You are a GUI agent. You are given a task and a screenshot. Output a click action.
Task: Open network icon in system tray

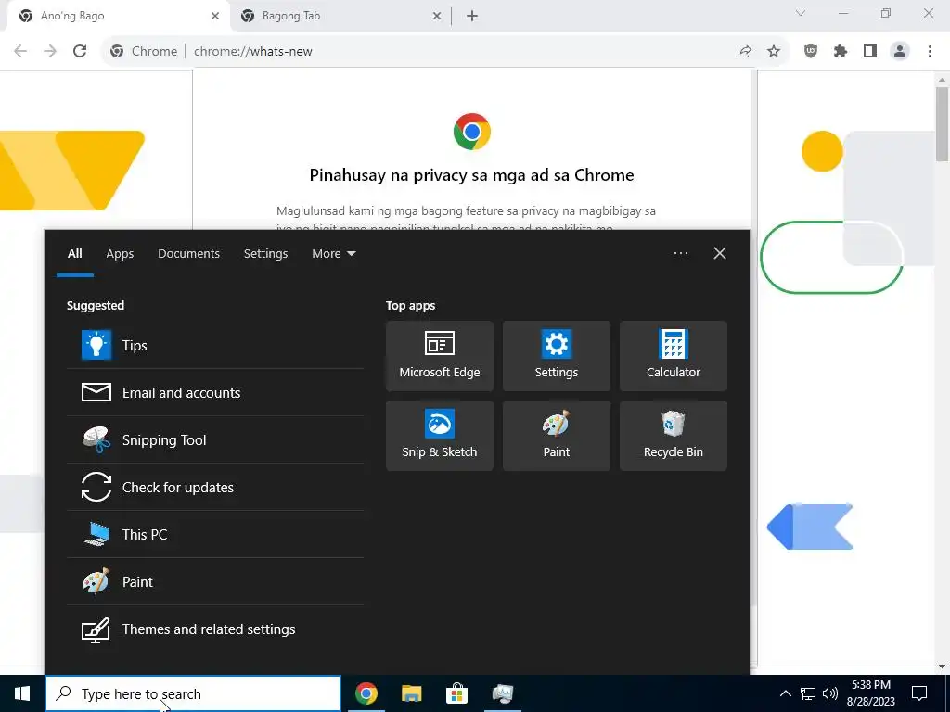point(808,693)
